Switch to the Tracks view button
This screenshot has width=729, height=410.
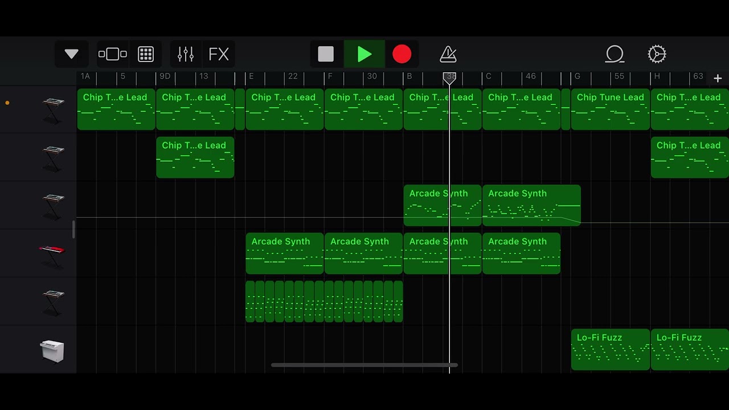tap(113, 54)
